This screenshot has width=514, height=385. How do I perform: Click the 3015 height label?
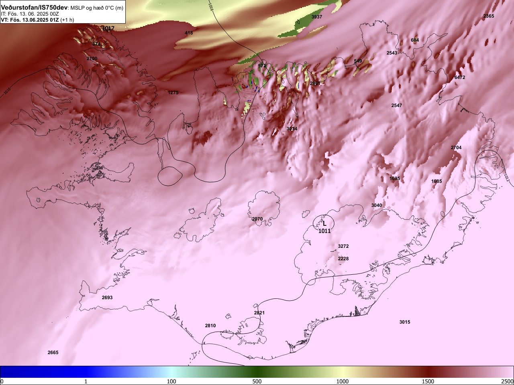coord(405,322)
